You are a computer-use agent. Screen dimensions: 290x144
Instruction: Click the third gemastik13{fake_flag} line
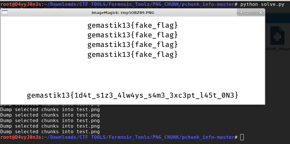click(132, 45)
